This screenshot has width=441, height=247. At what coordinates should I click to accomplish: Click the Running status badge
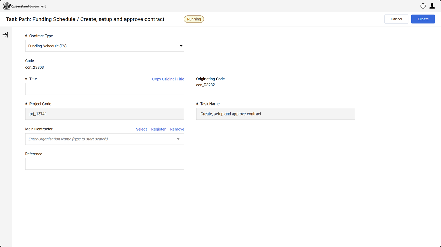click(x=194, y=19)
